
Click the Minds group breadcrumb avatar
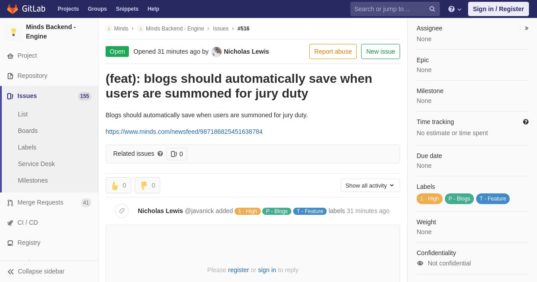click(x=109, y=29)
